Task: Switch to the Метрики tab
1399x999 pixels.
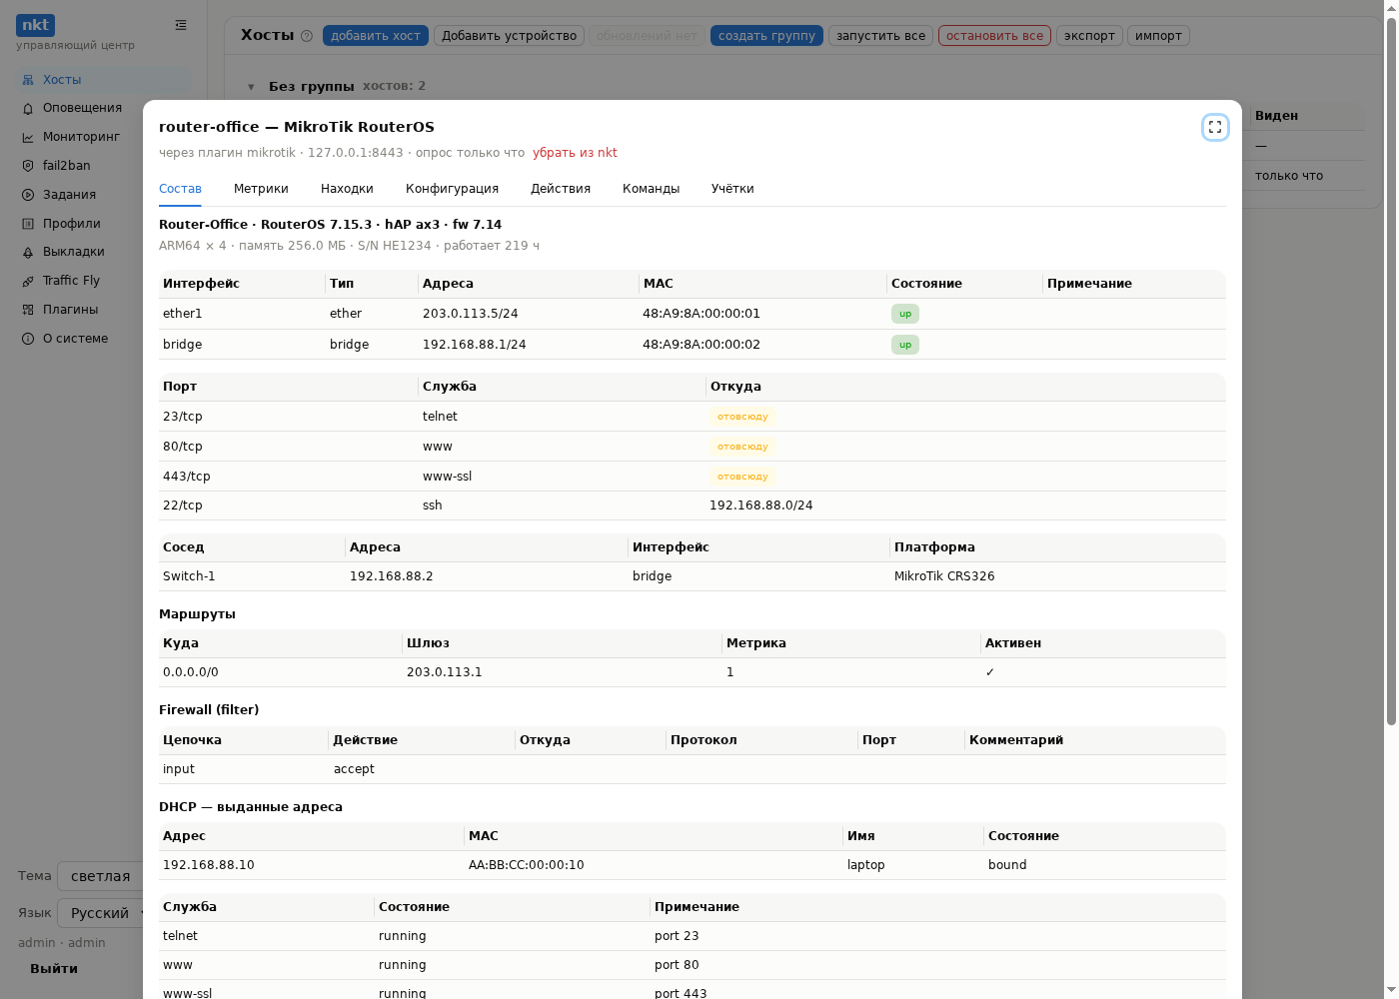Action: tap(261, 189)
